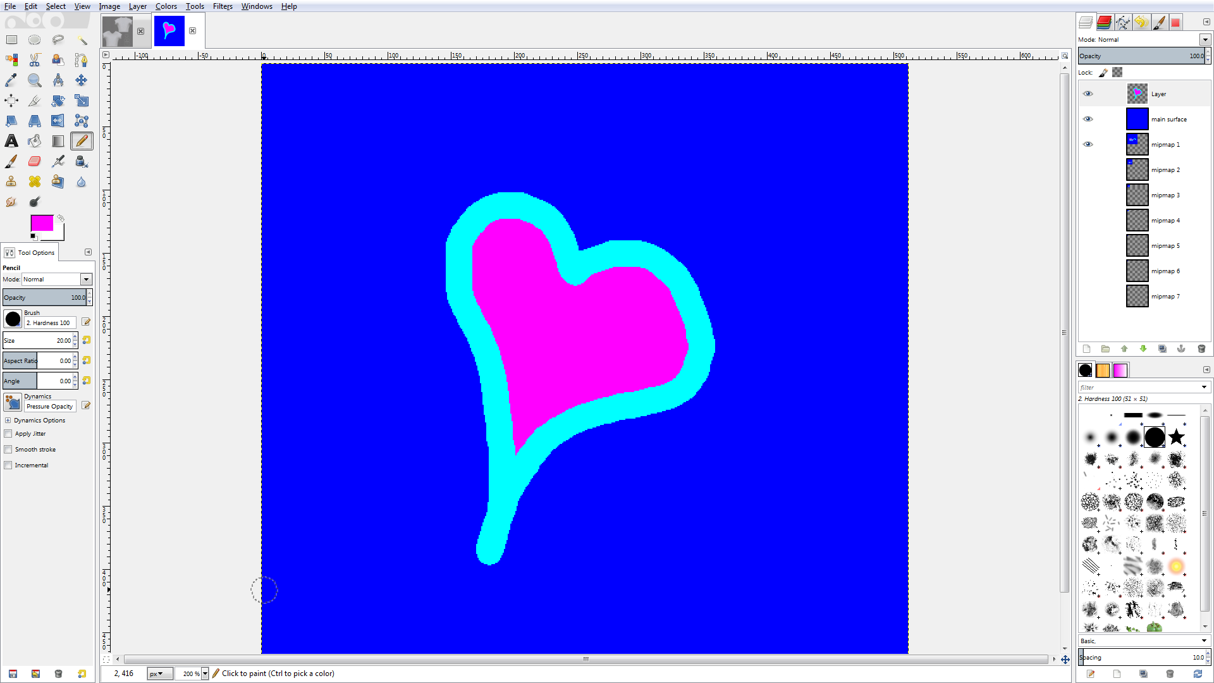Open the Windows menu
Screen dimensions: 1214x683
click(257, 6)
